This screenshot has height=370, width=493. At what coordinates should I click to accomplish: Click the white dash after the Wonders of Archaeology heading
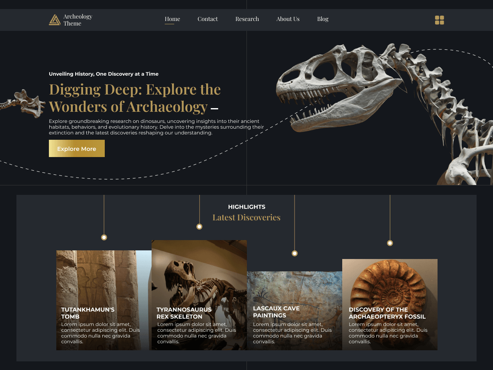point(215,109)
